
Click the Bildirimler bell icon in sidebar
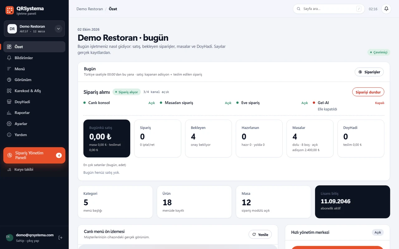pos(9,58)
